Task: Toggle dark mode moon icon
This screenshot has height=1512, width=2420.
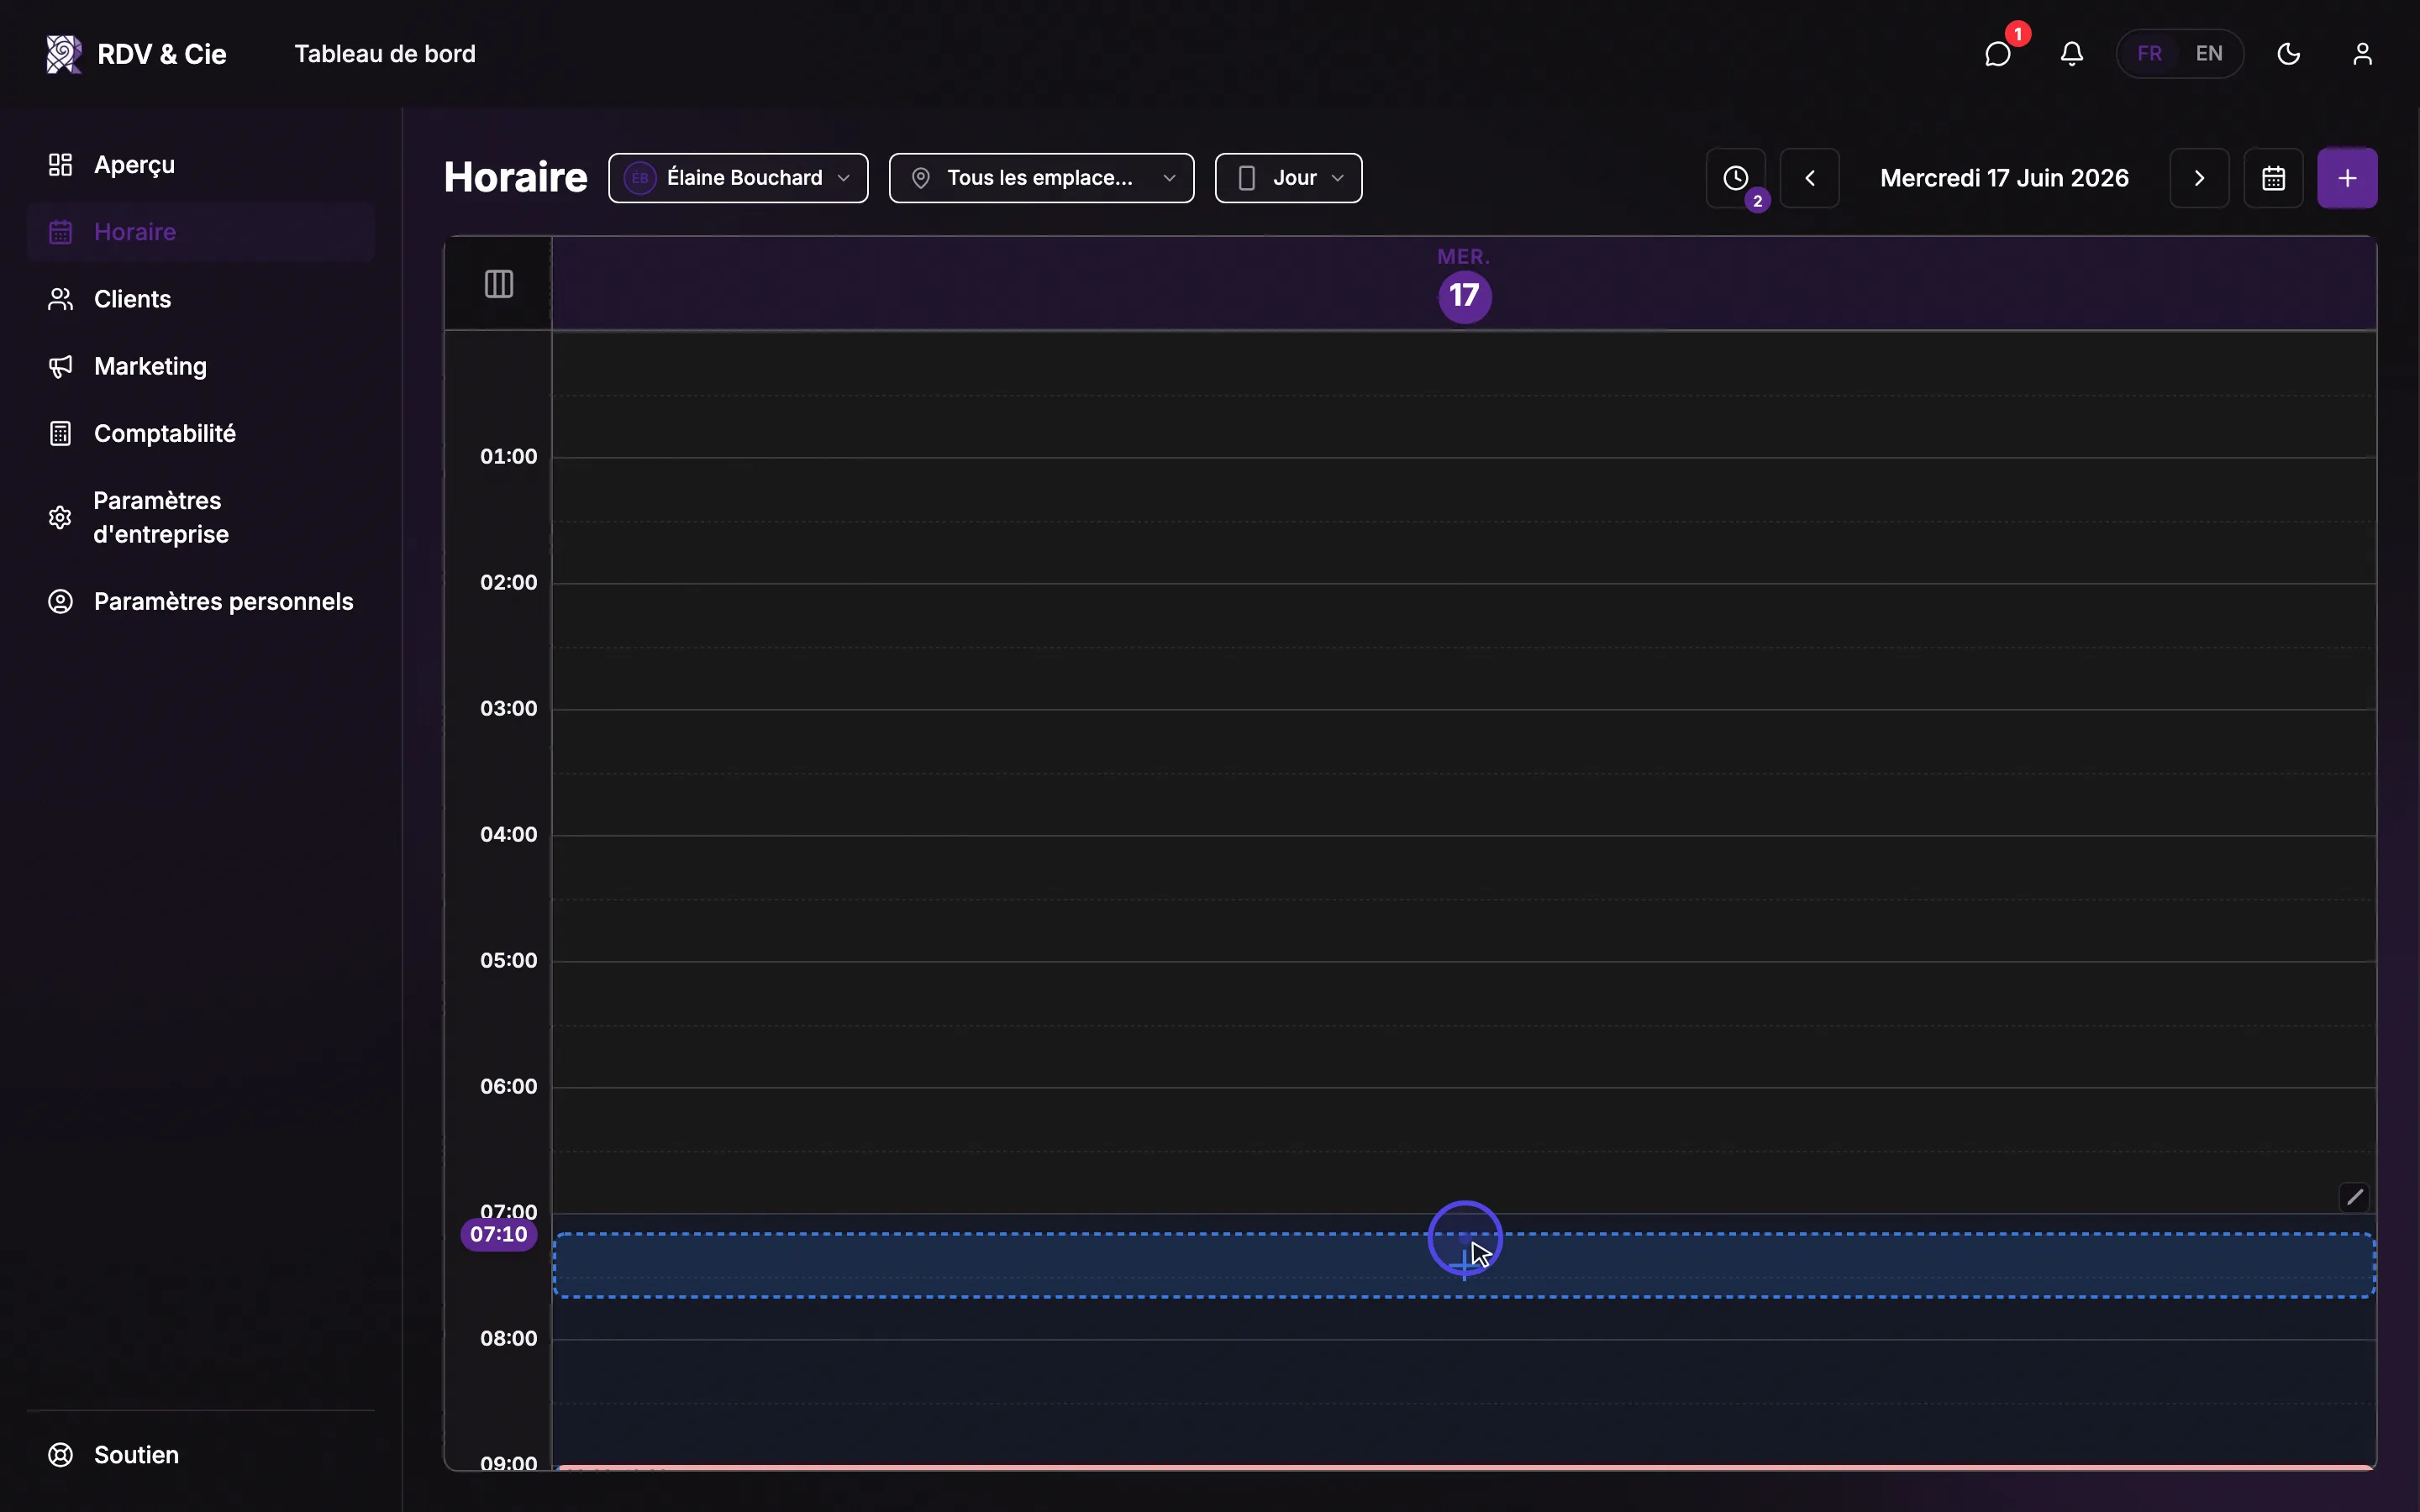Action: tap(2289, 54)
